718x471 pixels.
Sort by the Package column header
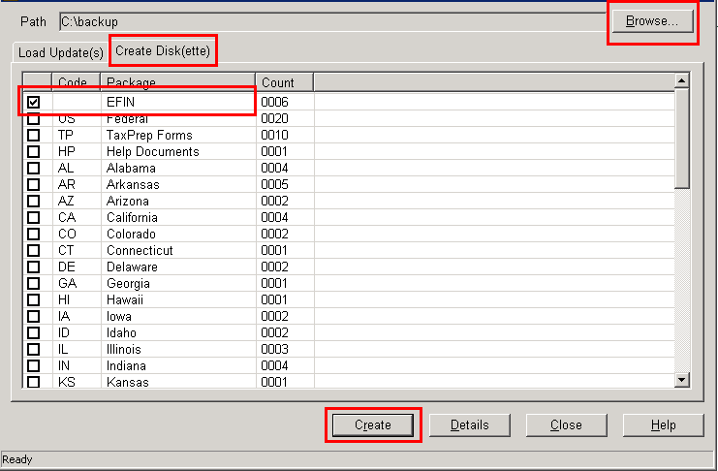[177, 82]
